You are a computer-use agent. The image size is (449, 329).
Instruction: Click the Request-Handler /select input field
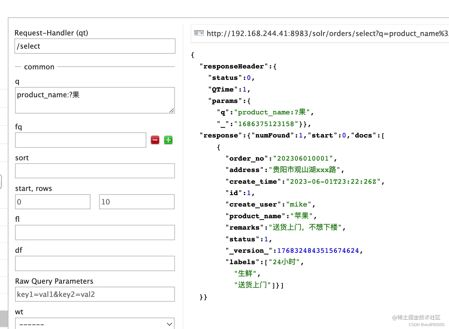click(x=95, y=46)
